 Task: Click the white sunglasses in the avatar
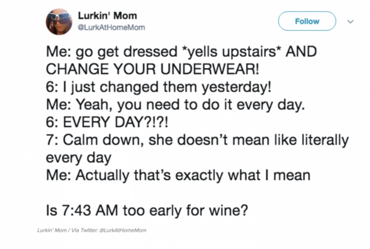click(x=60, y=16)
